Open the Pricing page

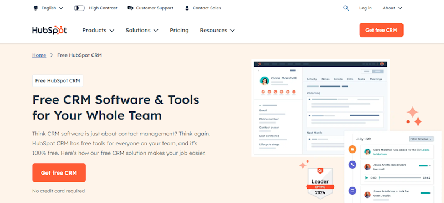pos(179,30)
